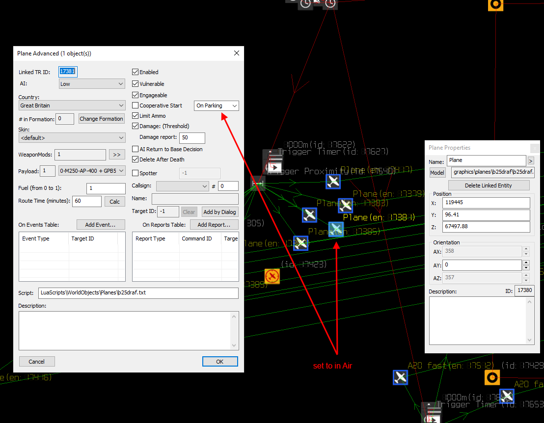
Task: Open the On Parking start-mode dropdown
Action: tap(217, 106)
